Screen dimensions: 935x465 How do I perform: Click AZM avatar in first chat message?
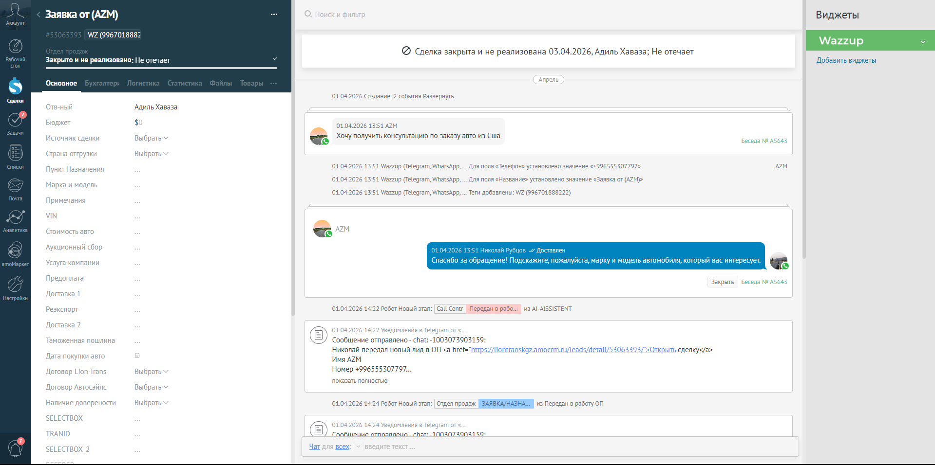click(x=319, y=136)
